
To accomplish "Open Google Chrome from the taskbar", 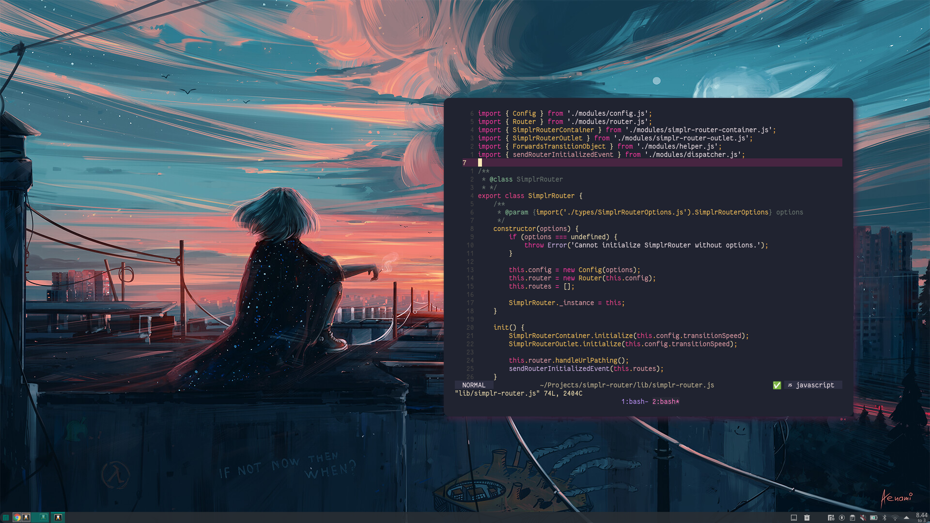I will tap(17, 517).
